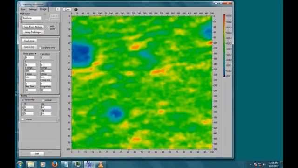This screenshot has height=168, width=298.
Task: Enable '1st plane only' checkbox
Action: tap(40, 48)
